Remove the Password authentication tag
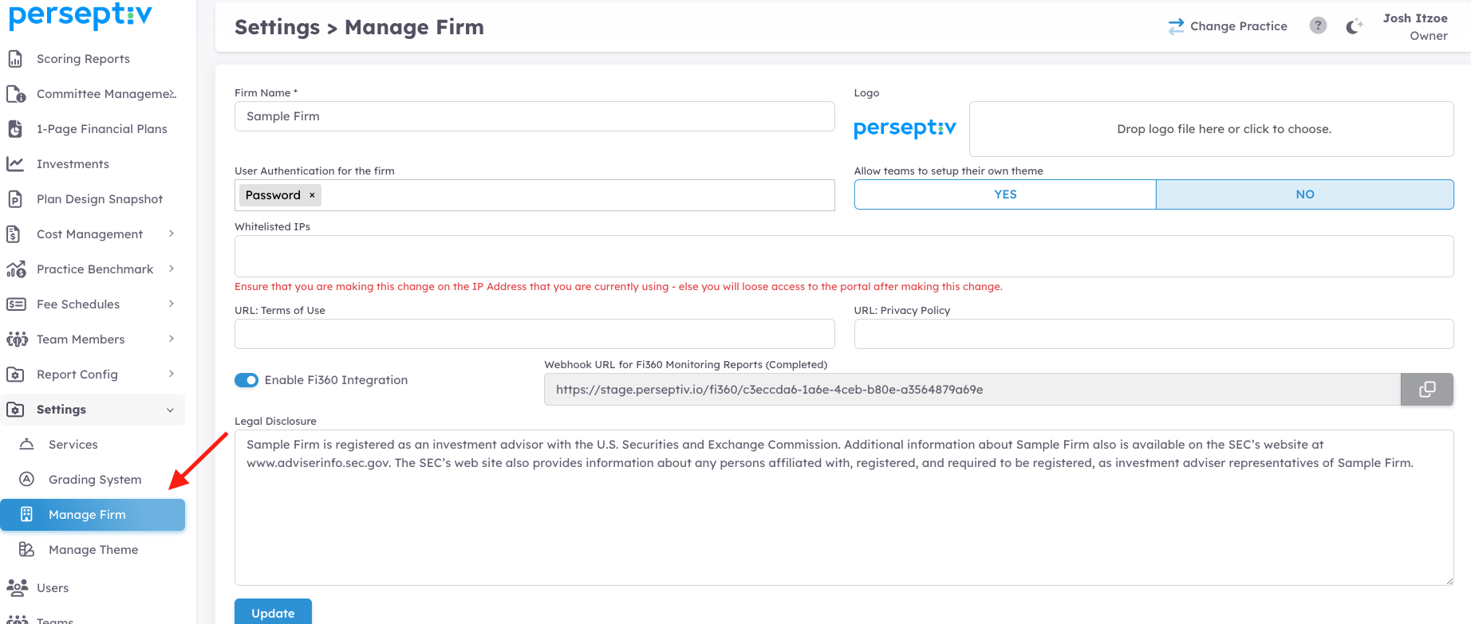This screenshot has height=624, width=1471. point(312,195)
